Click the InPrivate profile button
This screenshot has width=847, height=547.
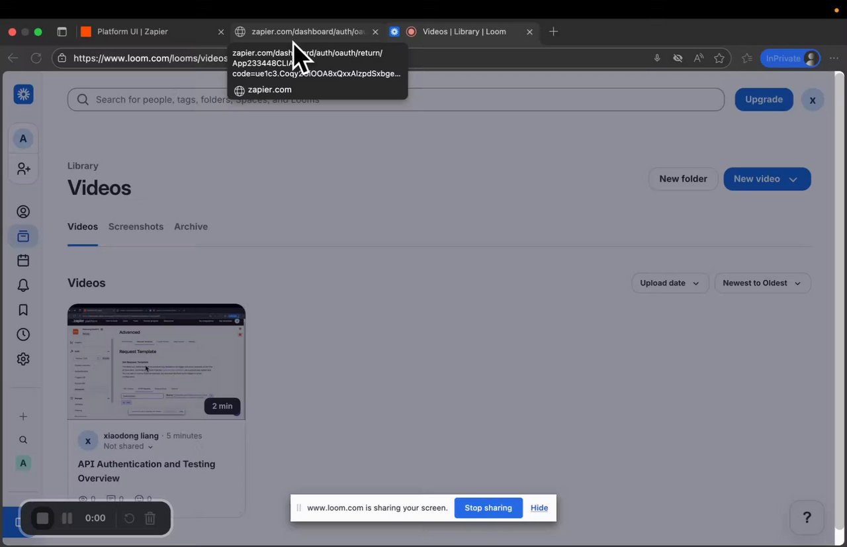[791, 58]
